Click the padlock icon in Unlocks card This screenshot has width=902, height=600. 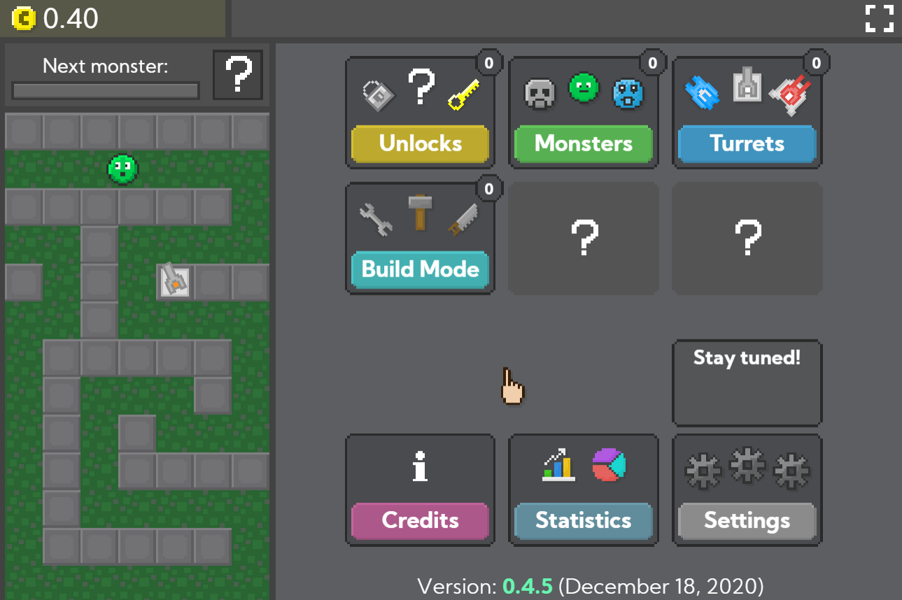378,95
